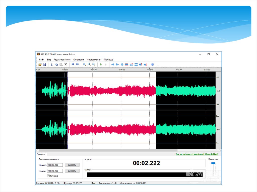Image resolution: width=257 pixels, height=192 pixels.
Task: Click the Paste clipboard icon
Action: (x=61, y=64)
